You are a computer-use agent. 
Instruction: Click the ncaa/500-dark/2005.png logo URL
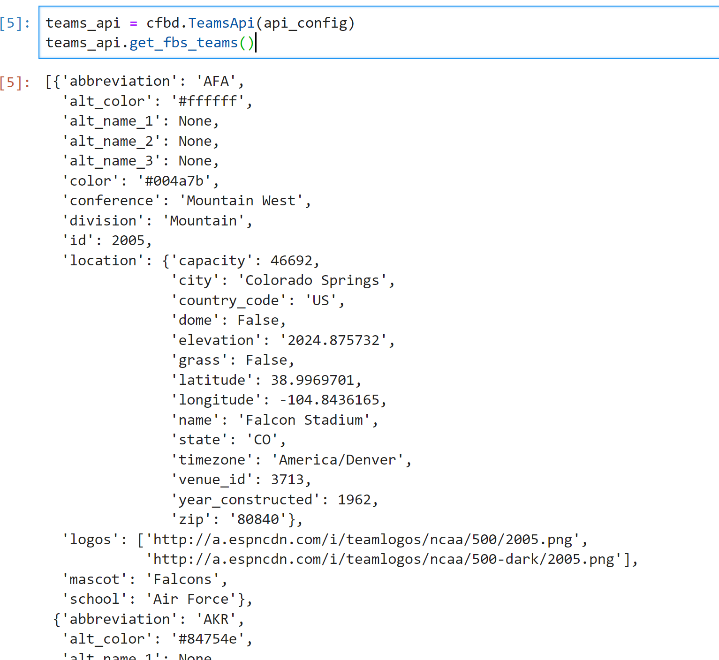pos(384,559)
